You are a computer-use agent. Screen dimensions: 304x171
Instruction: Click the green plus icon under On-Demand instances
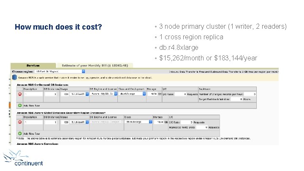[20, 105]
